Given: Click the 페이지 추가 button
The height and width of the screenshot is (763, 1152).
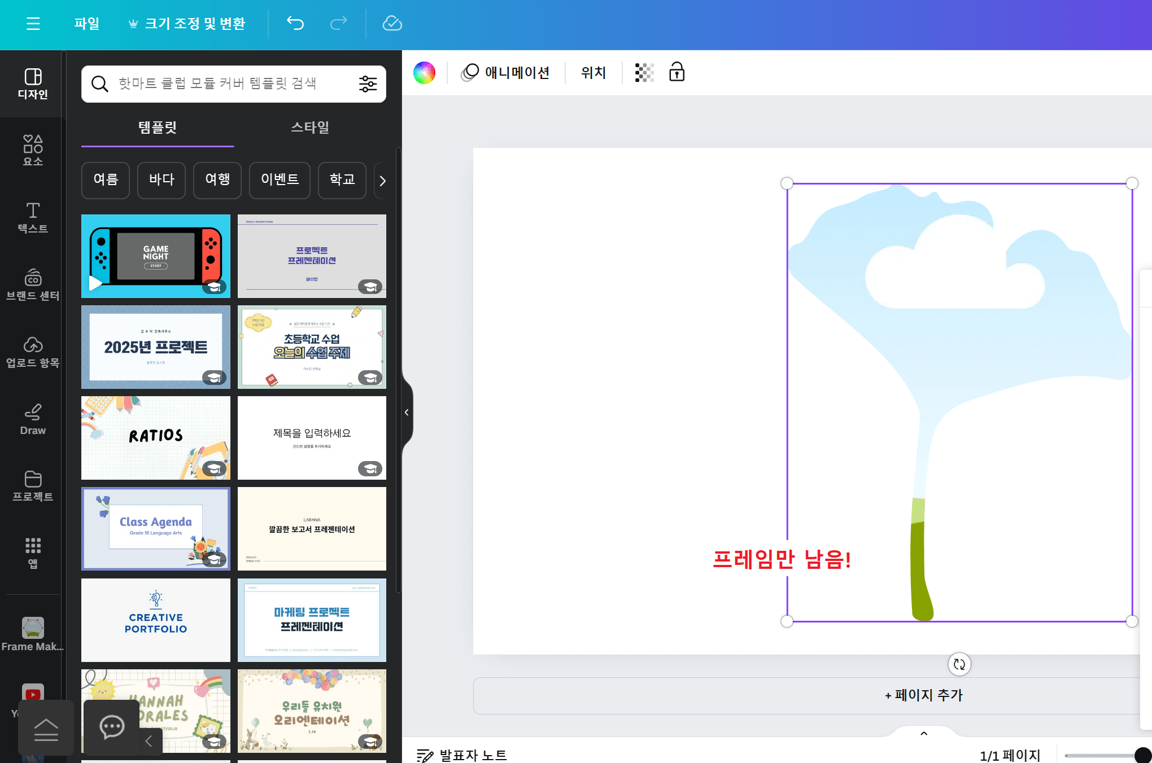Looking at the screenshot, I should [x=923, y=695].
